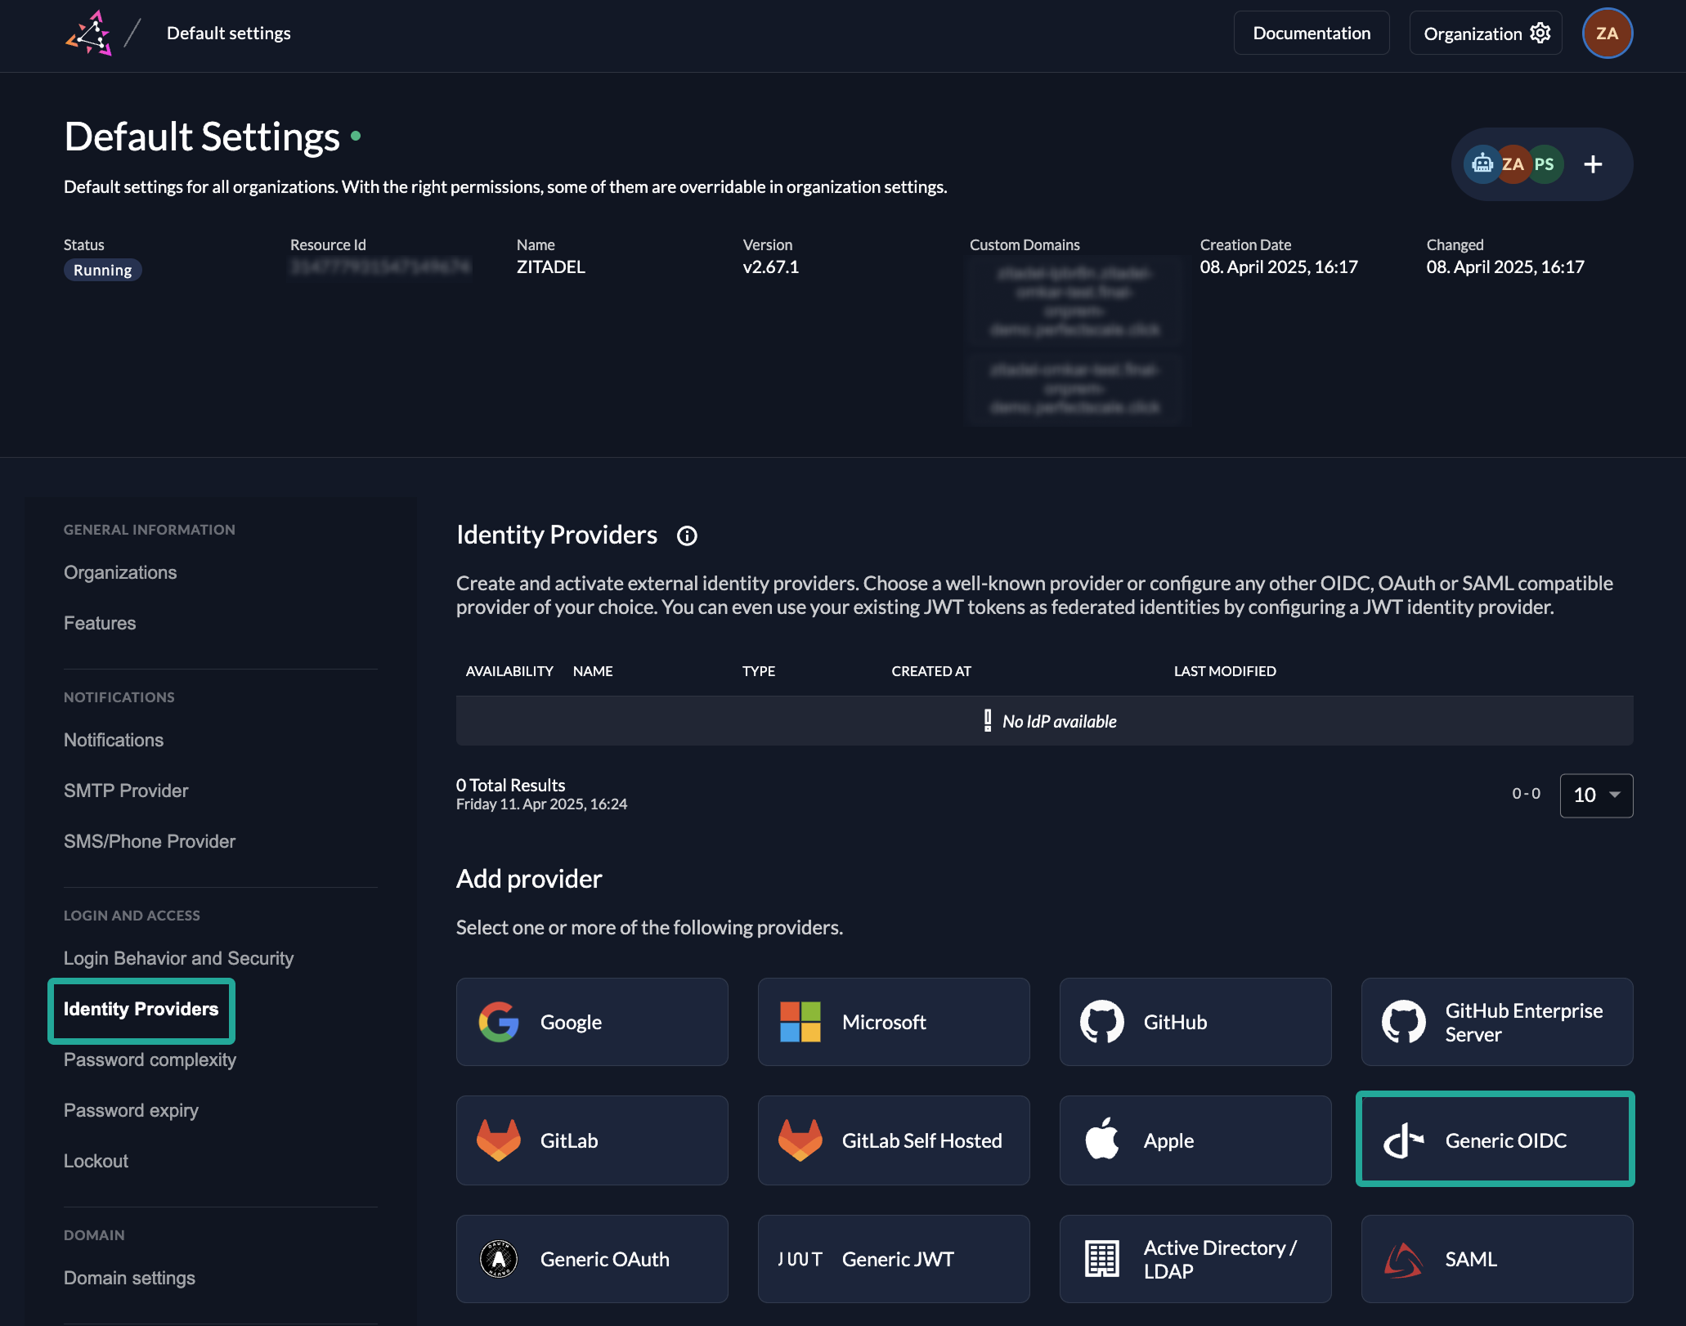Screen dimensions: 1686x1326
Task: Add the GitLab Self Hosted provider
Action: 894,1140
